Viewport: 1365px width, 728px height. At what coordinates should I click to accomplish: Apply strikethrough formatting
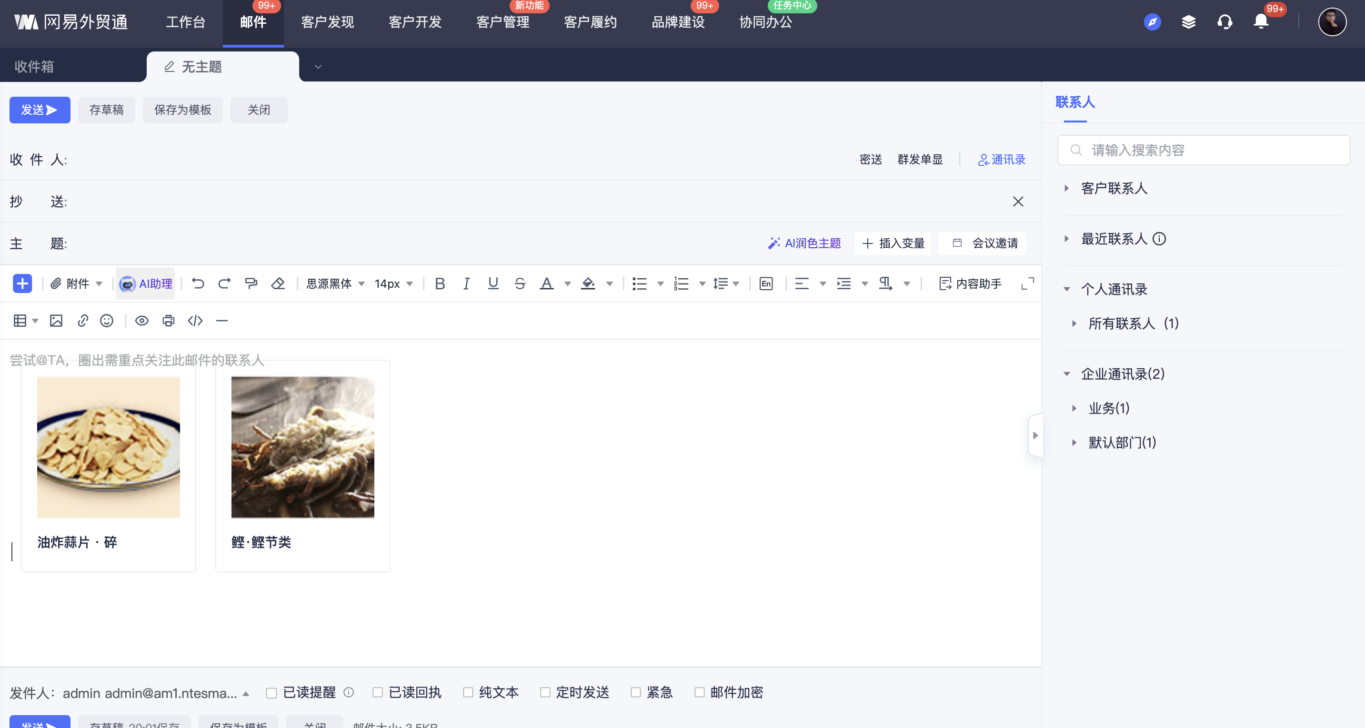pyautogui.click(x=519, y=283)
